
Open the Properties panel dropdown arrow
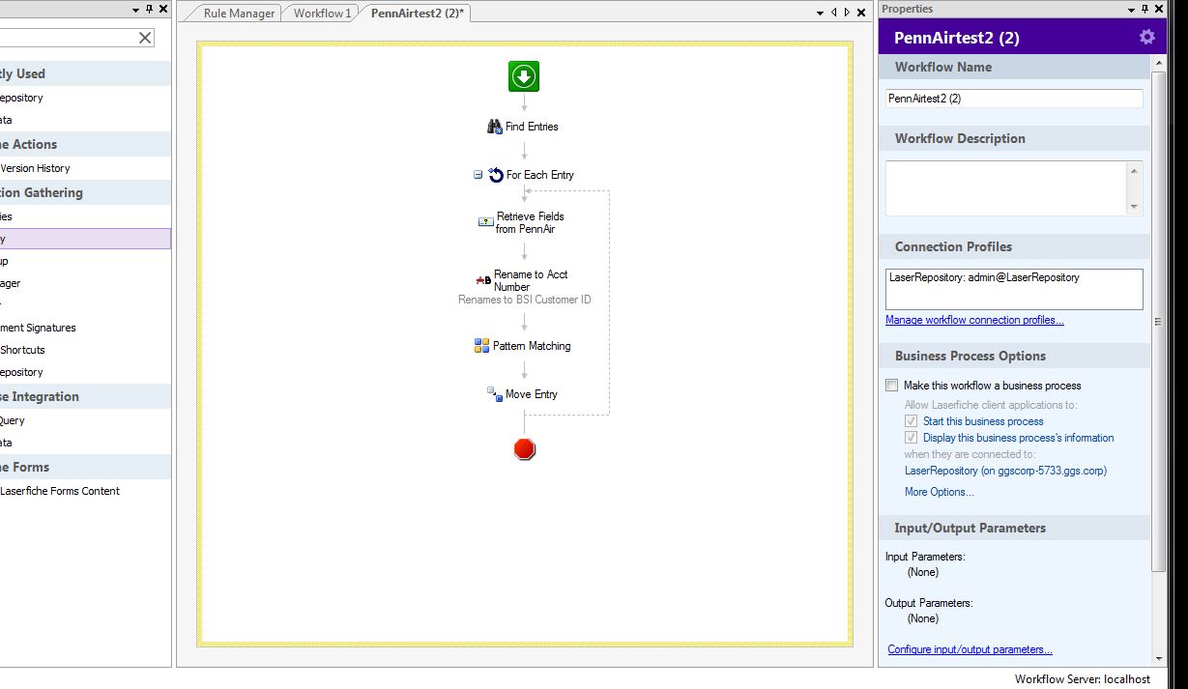[1132, 9]
